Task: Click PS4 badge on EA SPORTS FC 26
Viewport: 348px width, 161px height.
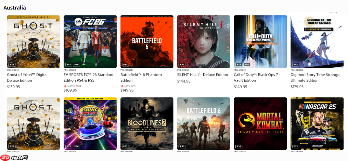Action: pyautogui.click(x=76, y=64)
